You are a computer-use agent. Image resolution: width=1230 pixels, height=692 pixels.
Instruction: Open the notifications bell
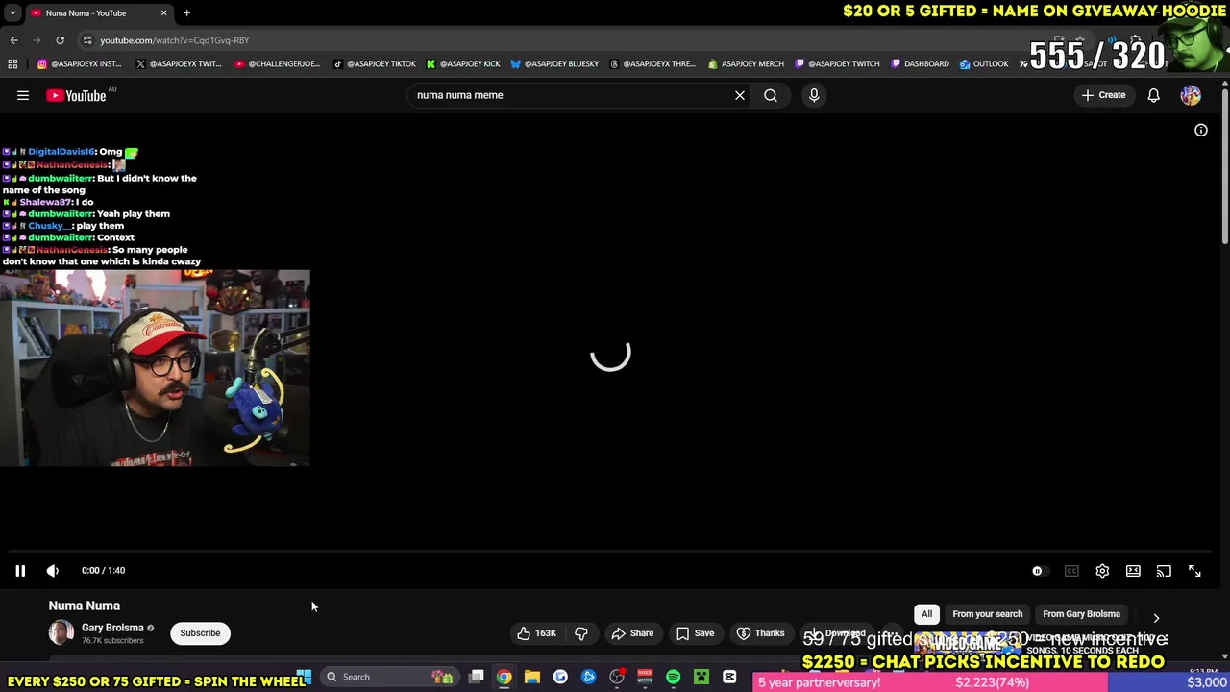point(1153,95)
